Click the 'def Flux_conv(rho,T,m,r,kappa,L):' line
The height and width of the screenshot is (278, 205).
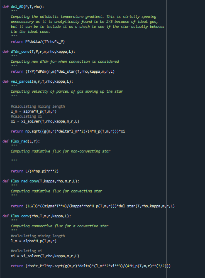point(37,216)
